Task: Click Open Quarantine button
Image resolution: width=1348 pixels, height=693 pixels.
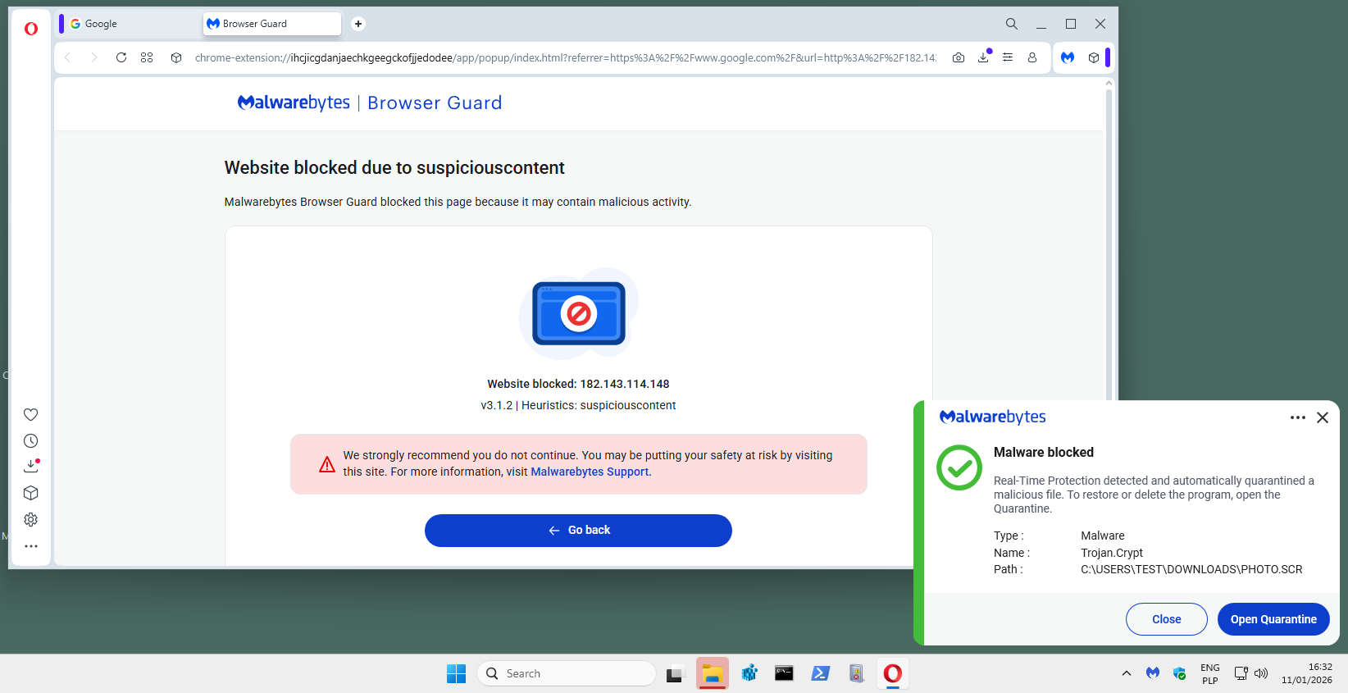Action: pos(1273,619)
